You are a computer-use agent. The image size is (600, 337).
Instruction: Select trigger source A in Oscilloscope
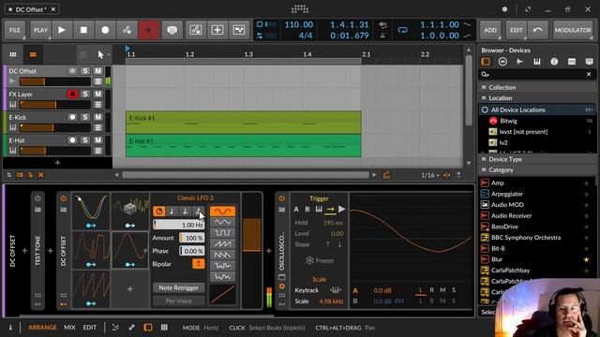click(x=296, y=210)
